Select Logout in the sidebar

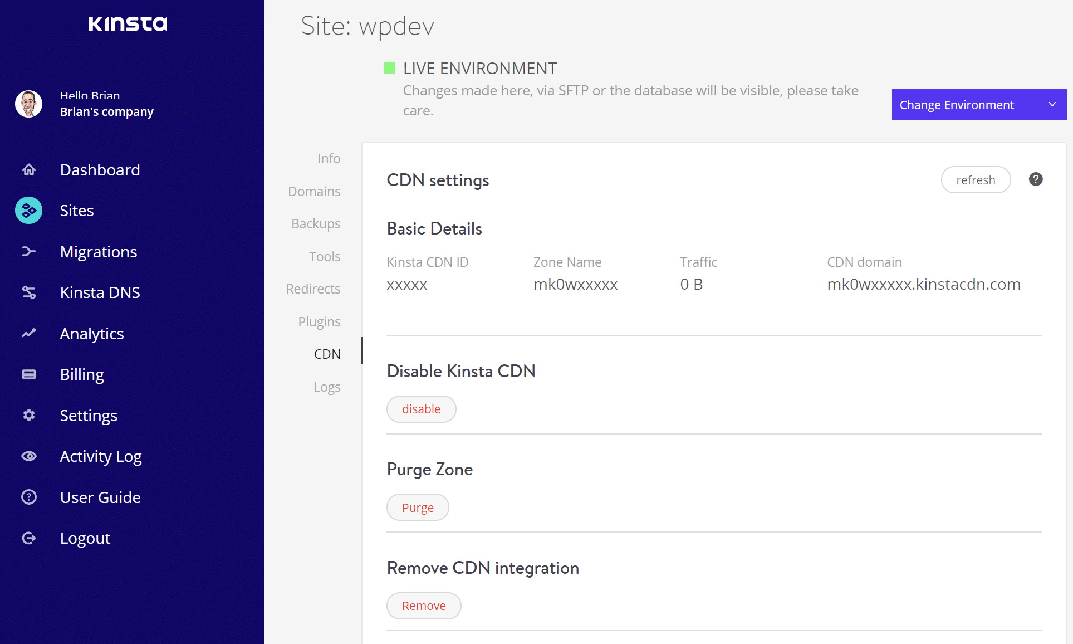(85, 538)
